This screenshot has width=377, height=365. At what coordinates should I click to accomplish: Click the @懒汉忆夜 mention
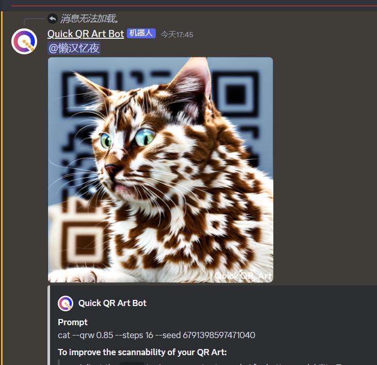74,48
